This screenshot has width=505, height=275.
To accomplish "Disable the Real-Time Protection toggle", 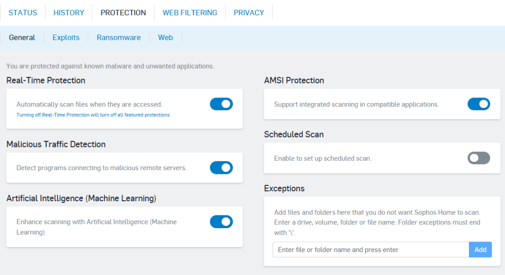I will click(x=221, y=104).
